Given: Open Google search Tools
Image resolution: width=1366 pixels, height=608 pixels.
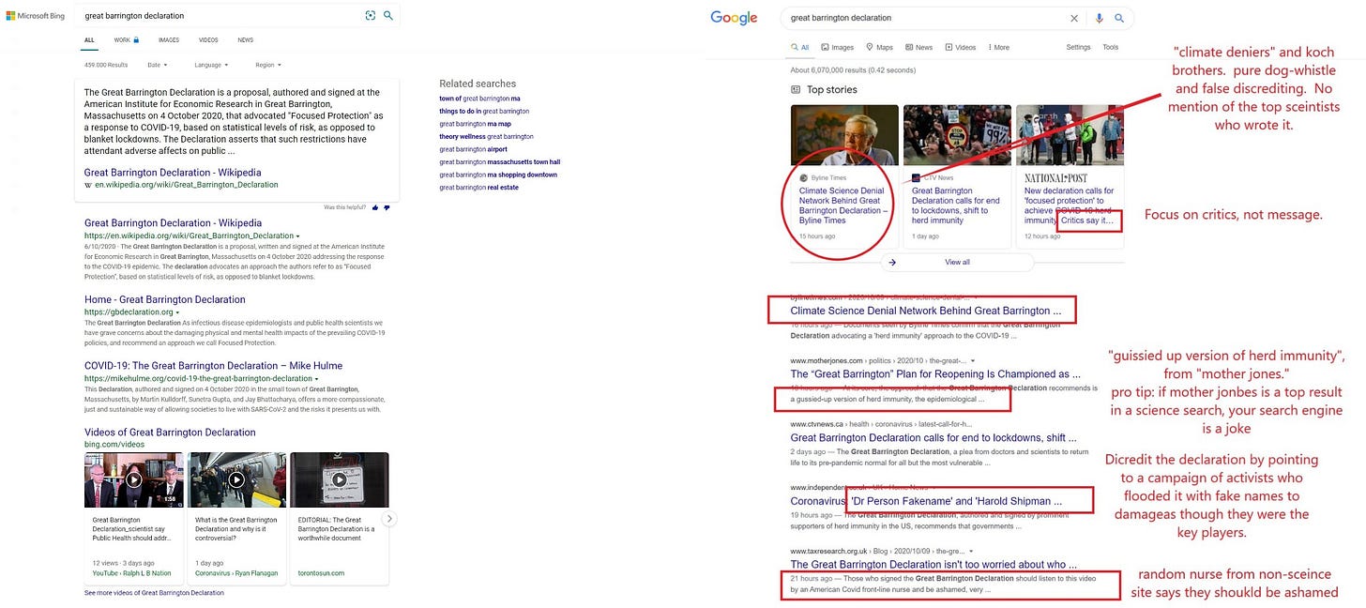Looking at the screenshot, I should point(1110,47).
